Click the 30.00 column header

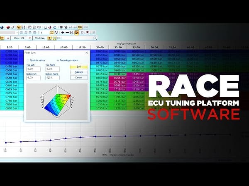pyautogui.click(x=154, y=47)
